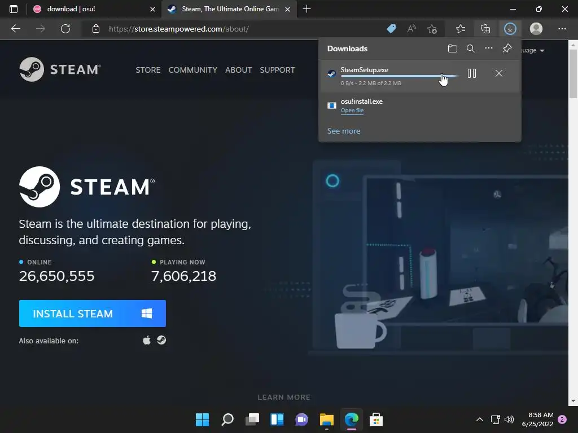The image size is (578, 433).
Task: Click the osu!install.exe file entry
Action: 420,105
